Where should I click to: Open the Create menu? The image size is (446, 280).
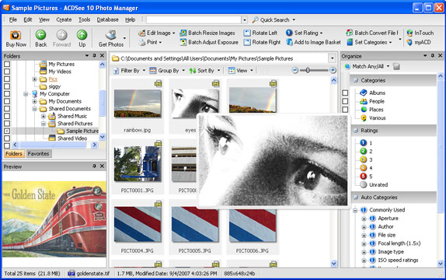click(x=64, y=19)
